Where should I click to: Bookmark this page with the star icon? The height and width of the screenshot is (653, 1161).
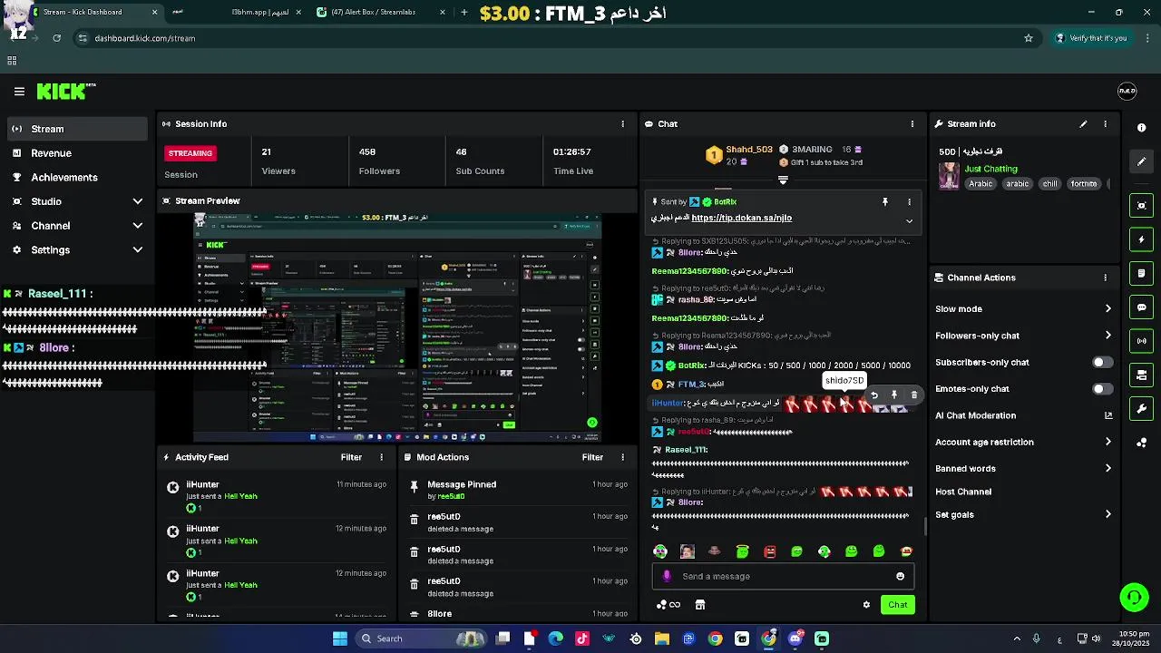click(1029, 38)
